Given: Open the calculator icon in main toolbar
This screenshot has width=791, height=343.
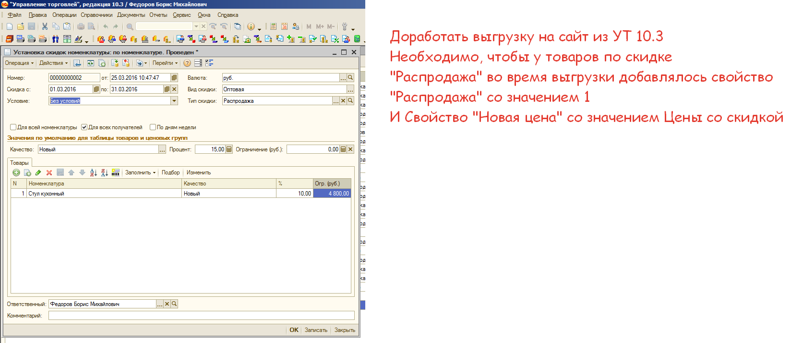Looking at the screenshot, I should [x=273, y=26].
